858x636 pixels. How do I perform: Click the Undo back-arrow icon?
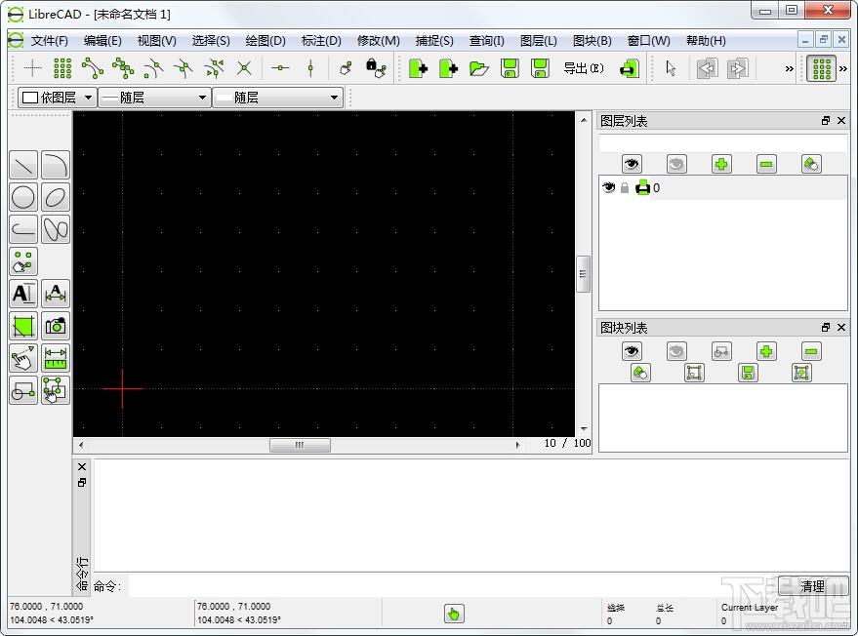click(x=707, y=68)
